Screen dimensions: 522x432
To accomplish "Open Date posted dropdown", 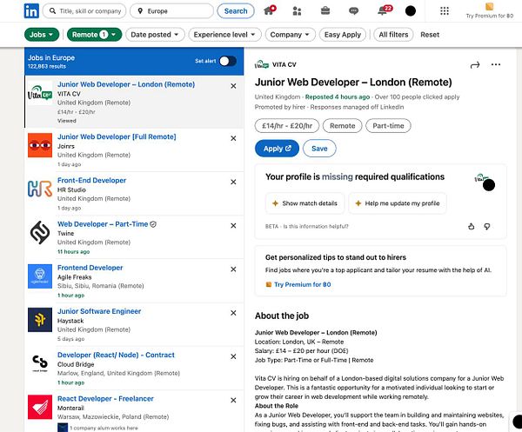I will pyautogui.click(x=155, y=35).
